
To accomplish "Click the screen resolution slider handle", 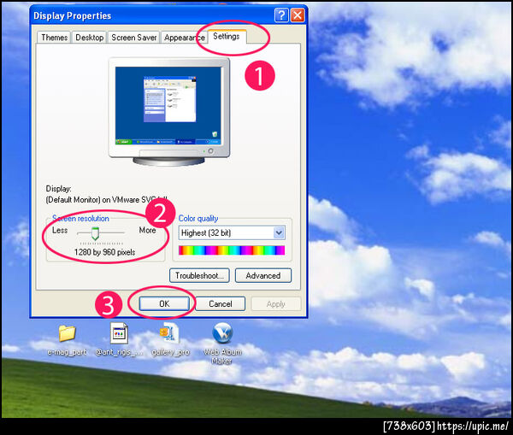I will point(95,233).
